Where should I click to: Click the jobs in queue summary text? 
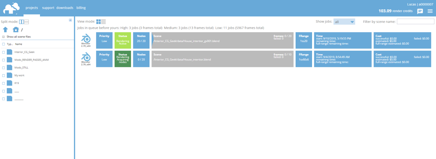[171, 28]
